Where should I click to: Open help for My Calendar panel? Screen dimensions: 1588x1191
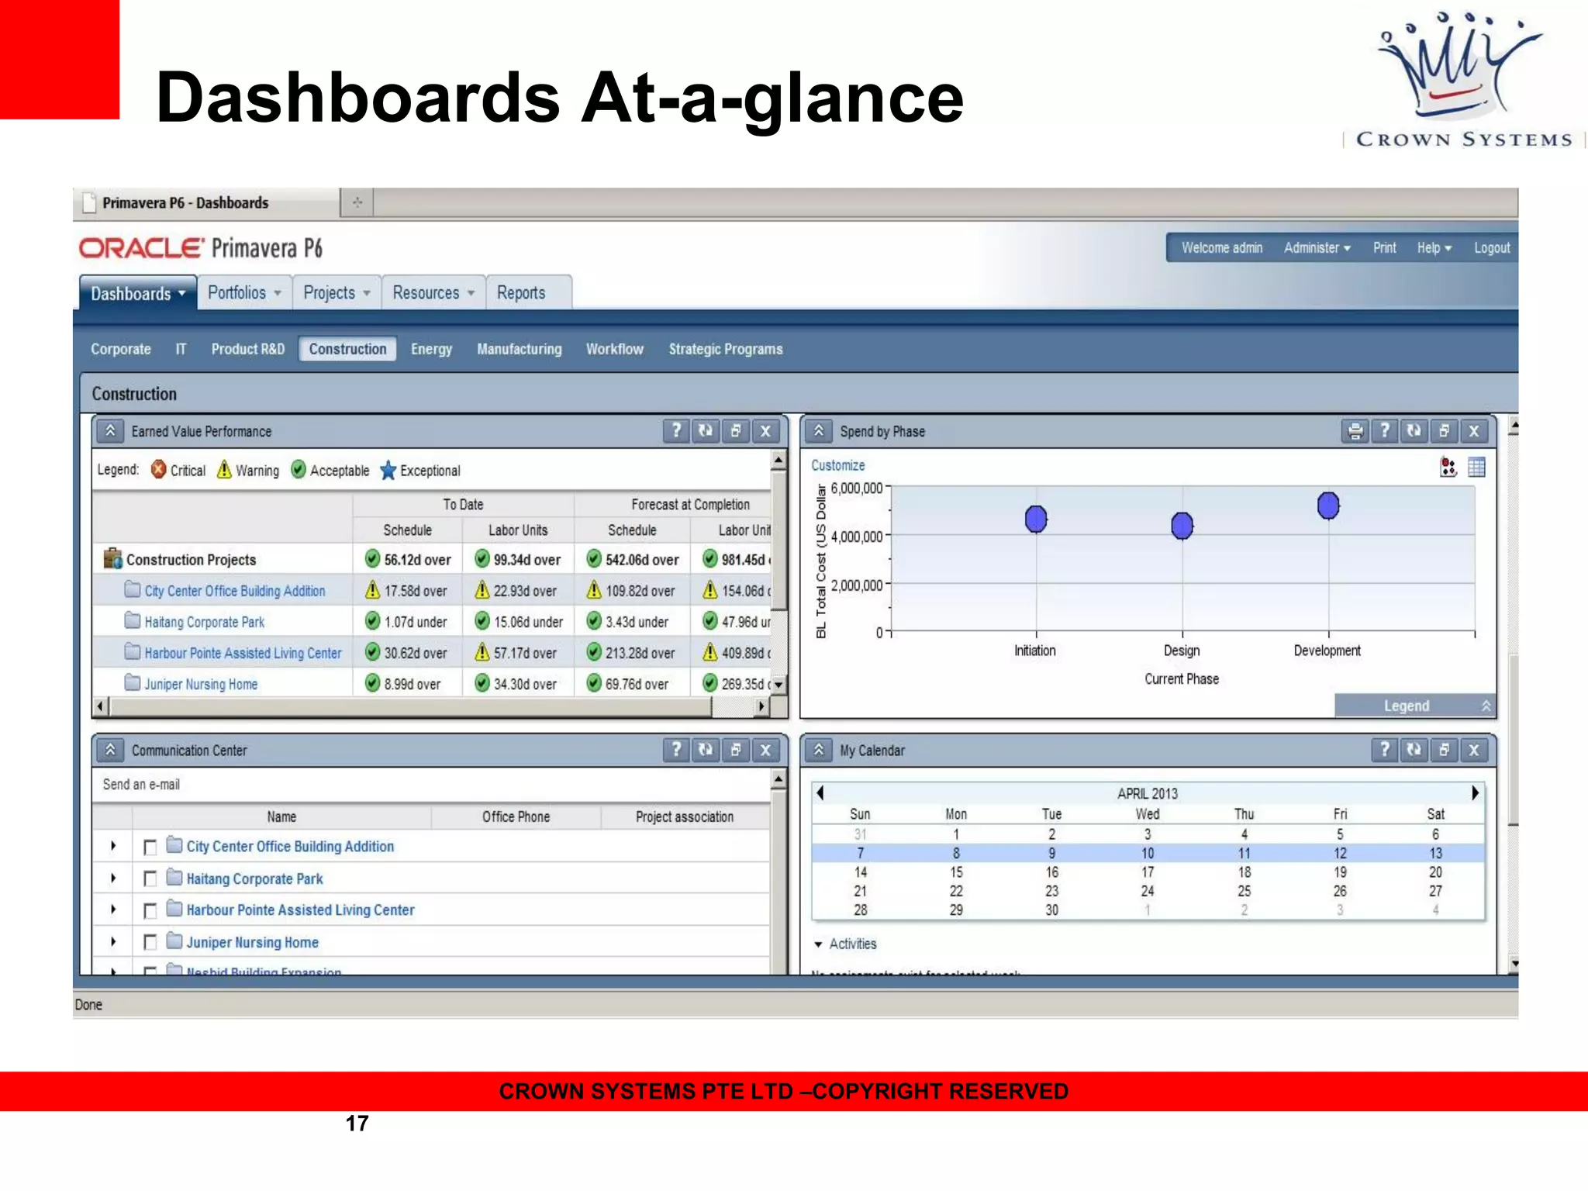pyautogui.click(x=1384, y=750)
